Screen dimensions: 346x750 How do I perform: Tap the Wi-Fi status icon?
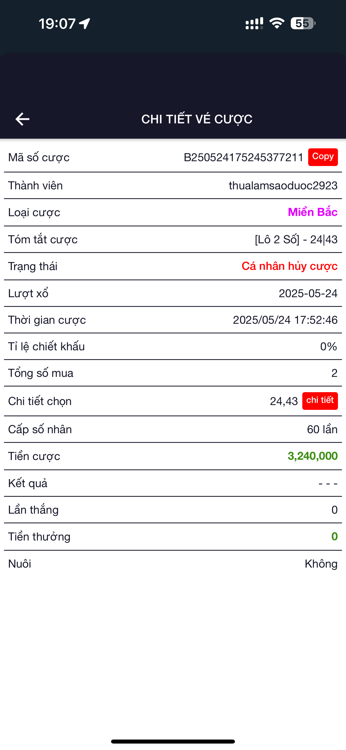277,23
